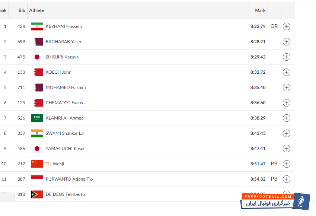Open athlete name YAMAGUCHI Kosei
Viewport: 316px width, 216px height.
pyautogui.click(x=65, y=149)
